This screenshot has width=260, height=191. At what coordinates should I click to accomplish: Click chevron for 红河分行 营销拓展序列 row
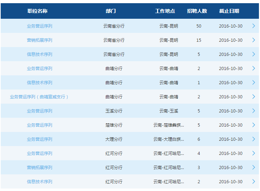pyautogui.click(x=254, y=167)
